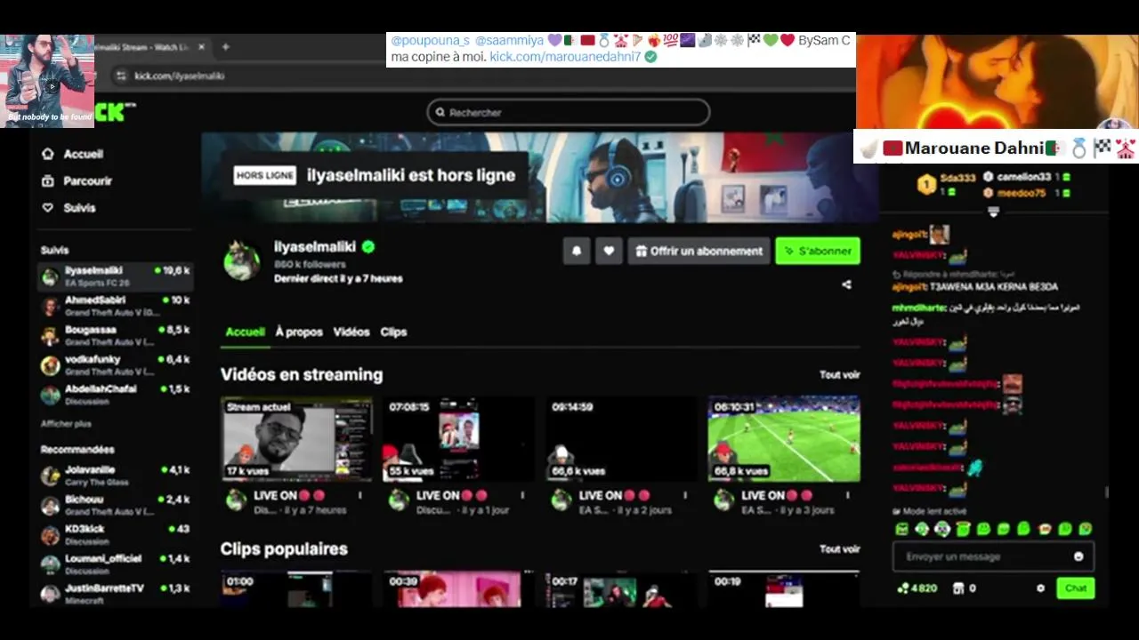Open recommended channel Jolavanille
The image size is (1139, 640).
tap(116, 476)
